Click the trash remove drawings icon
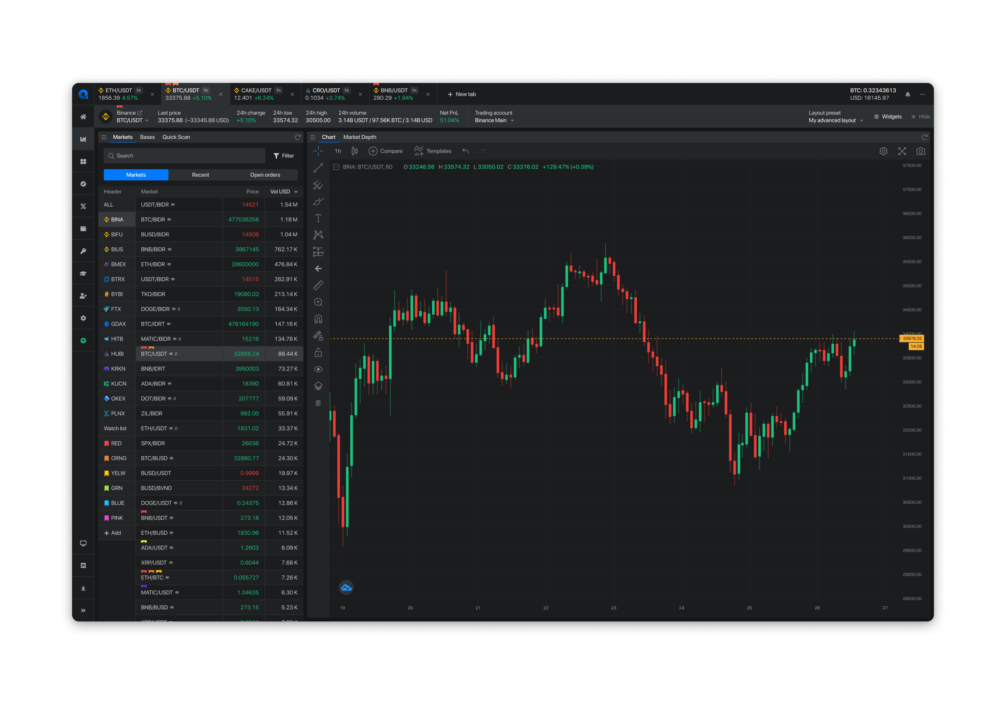The height and width of the screenshot is (704, 1006). pyautogui.click(x=318, y=403)
